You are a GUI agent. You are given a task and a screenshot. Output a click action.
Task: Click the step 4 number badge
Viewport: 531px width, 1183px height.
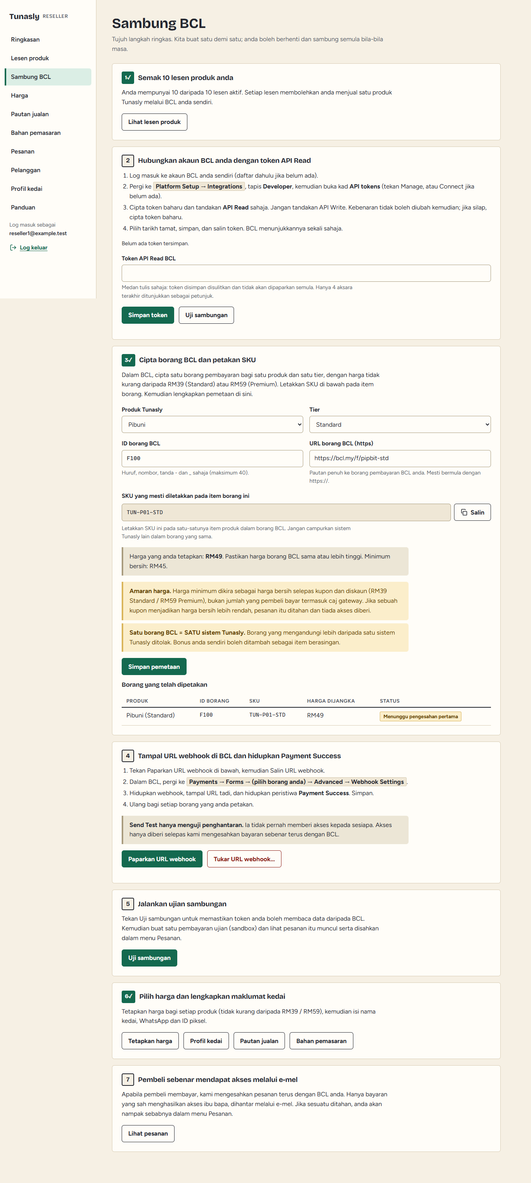(x=128, y=756)
